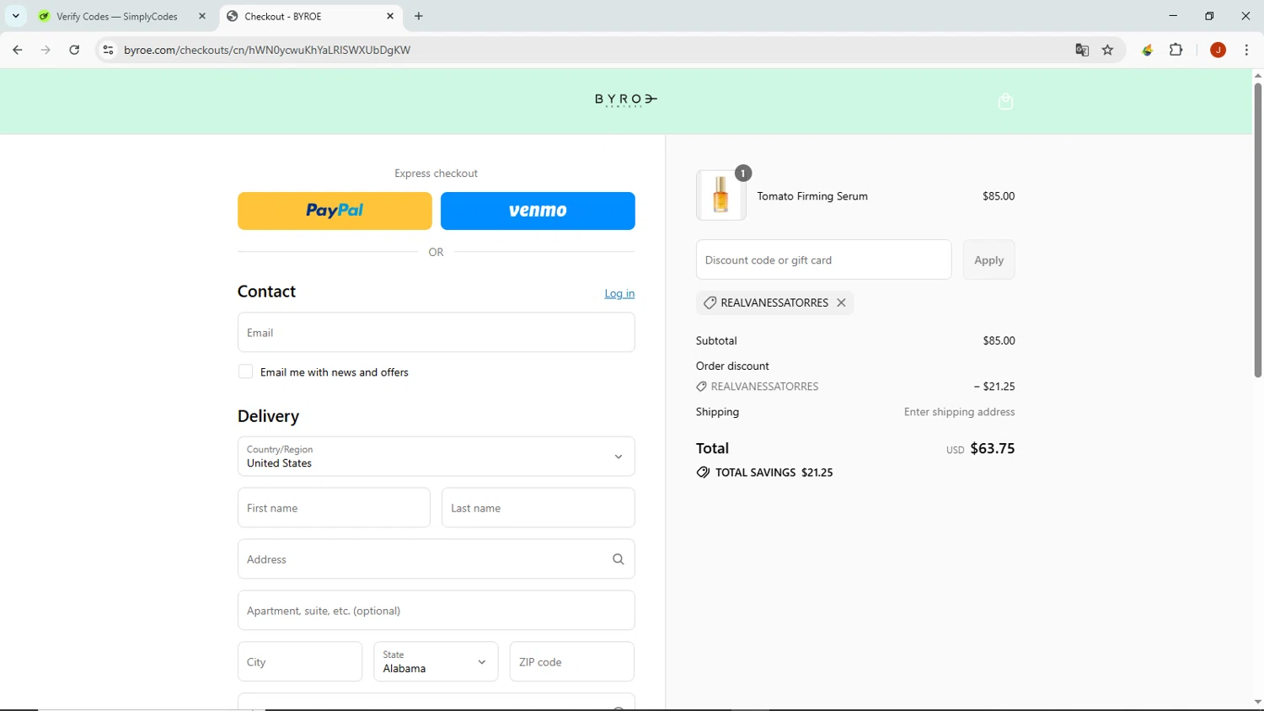Focus the Apartment, suite field
The width and height of the screenshot is (1264, 711).
tap(437, 611)
